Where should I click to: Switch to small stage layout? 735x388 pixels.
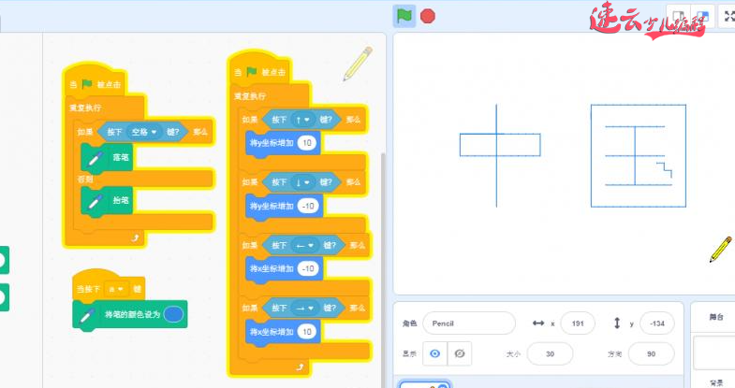point(677,16)
